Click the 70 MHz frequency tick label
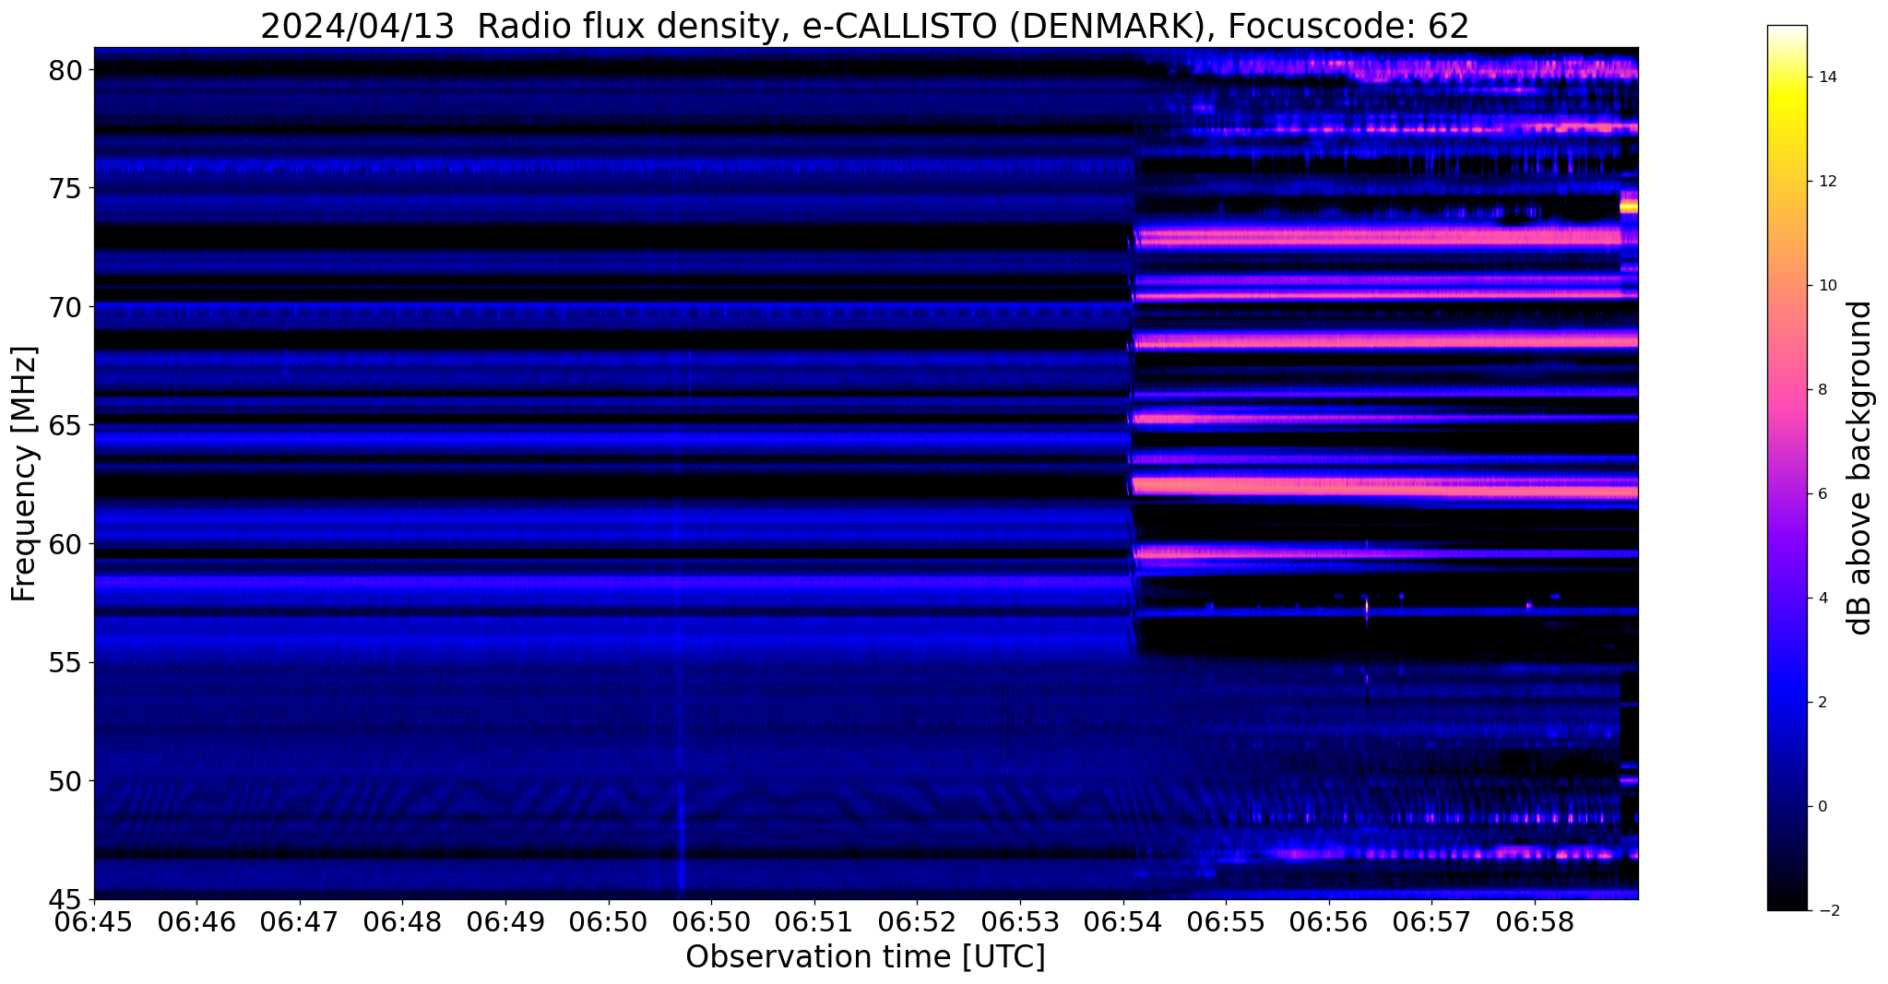 click(x=67, y=307)
